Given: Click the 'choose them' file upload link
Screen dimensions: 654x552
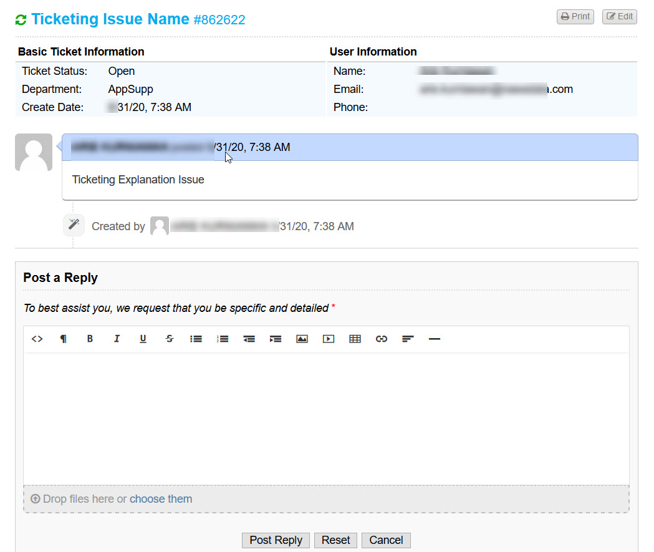Looking at the screenshot, I should [x=161, y=499].
